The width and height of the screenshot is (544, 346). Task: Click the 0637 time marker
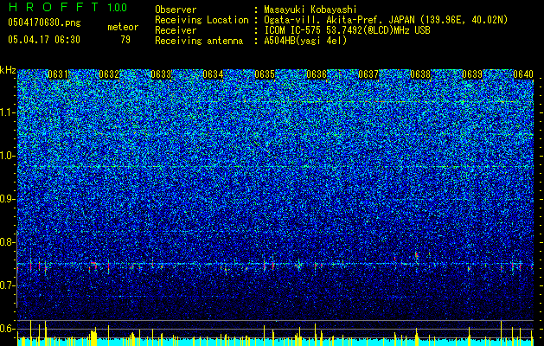click(x=368, y=74)
